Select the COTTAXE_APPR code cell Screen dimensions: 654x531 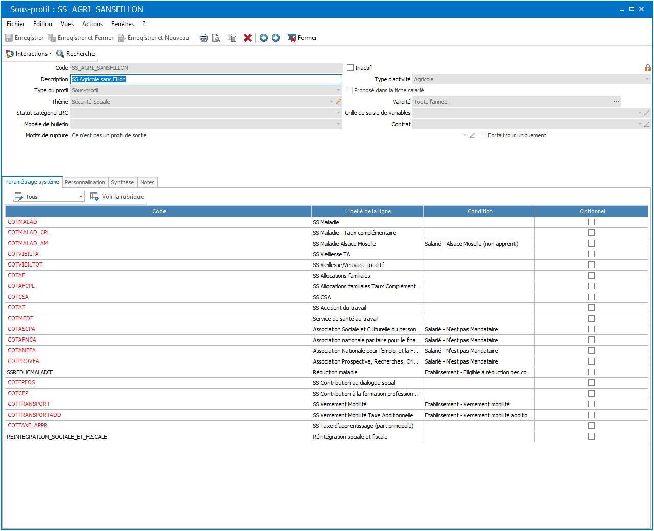click(158, 426)
